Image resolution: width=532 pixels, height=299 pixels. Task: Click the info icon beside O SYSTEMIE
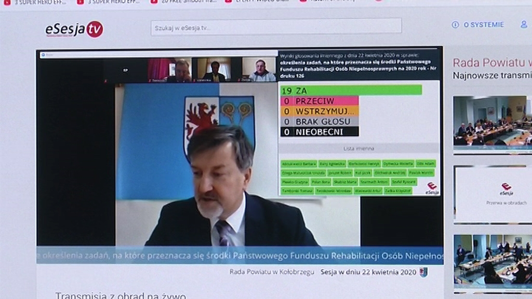coord(455,24)
